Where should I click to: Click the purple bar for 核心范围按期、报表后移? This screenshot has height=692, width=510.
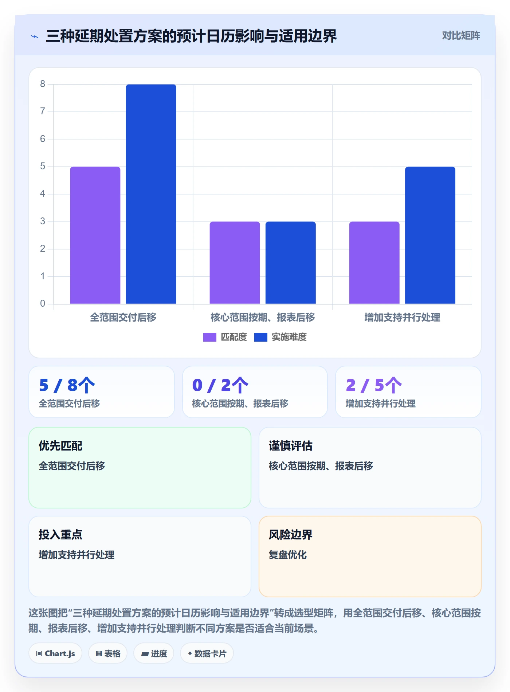pyautogui.click(x=235, y=263)
